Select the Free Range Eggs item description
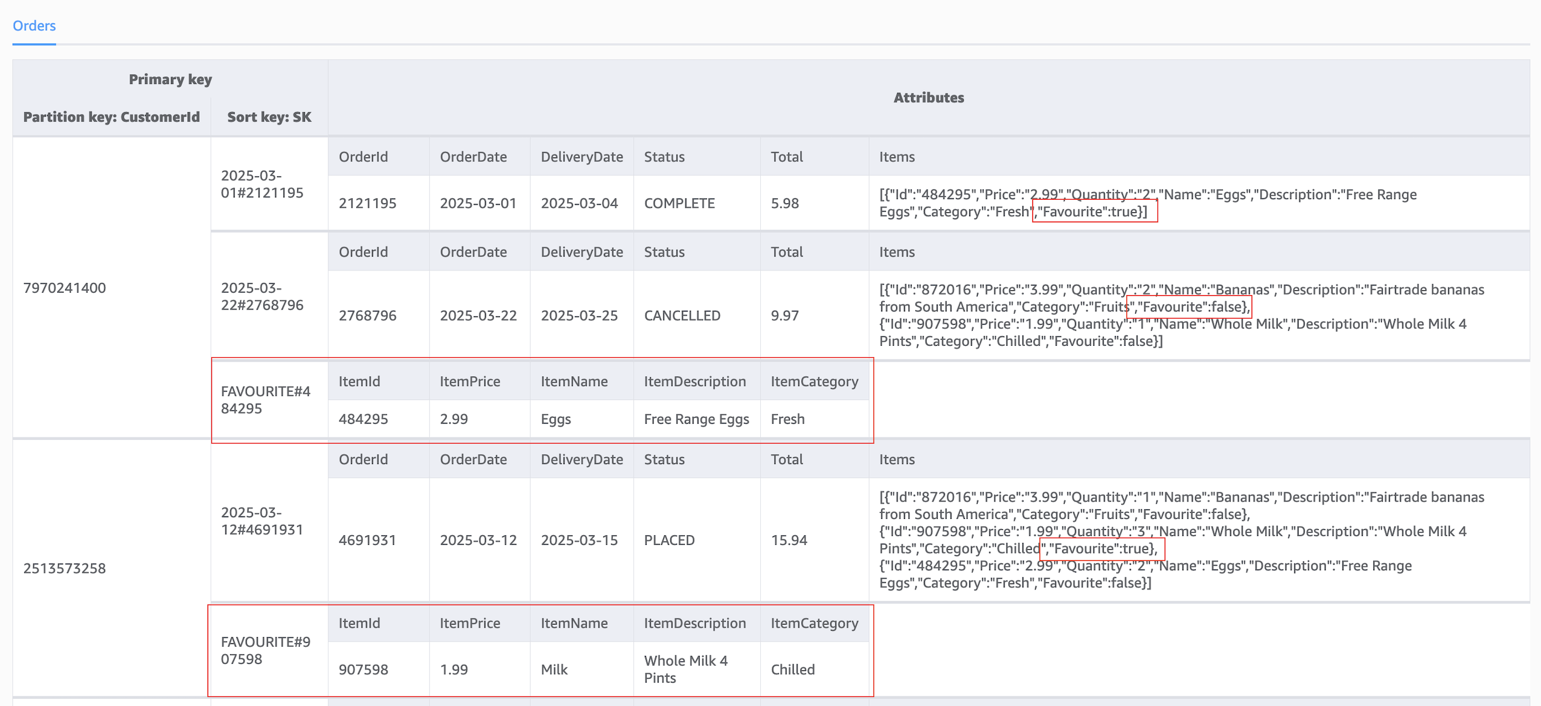This screenshot has width=1541, height=706. 696,418
